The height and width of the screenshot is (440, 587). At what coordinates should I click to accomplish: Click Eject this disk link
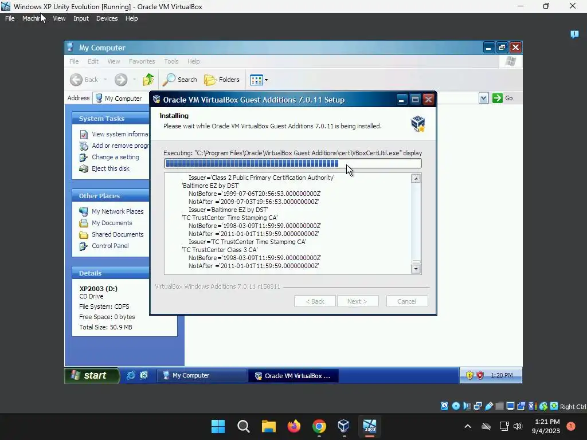(104, 168)
